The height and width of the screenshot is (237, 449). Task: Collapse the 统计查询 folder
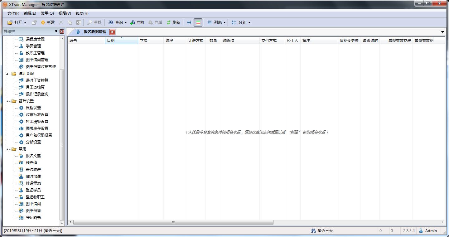tap(7, 74)
